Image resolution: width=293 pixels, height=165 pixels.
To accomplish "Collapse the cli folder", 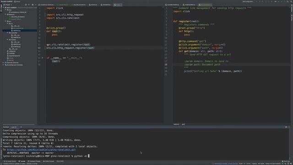I will [8, 23].
